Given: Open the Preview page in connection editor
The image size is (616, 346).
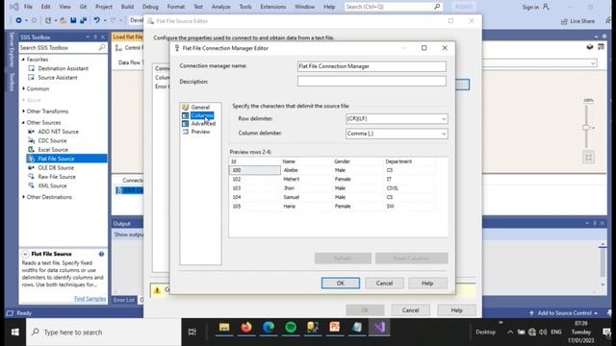Looking at the screenshot, I should 200,132.
